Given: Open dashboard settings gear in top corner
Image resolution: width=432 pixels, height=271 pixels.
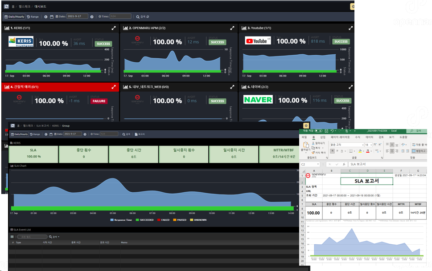Looking at the screenshot, I should (352, 7).
